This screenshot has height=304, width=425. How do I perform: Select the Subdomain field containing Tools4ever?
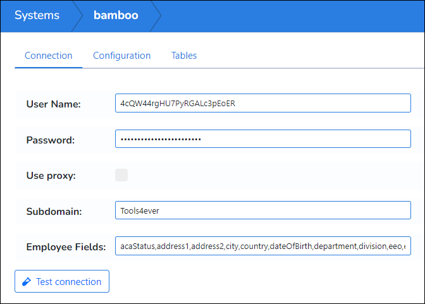coord(262,210)
